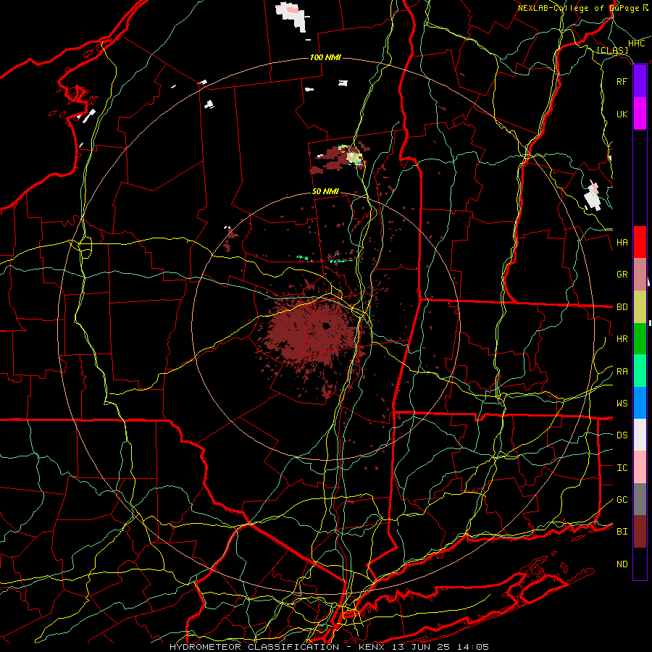Click the 100 NMI range ring label
Viewport: 652px width, 652px height.
325,57
